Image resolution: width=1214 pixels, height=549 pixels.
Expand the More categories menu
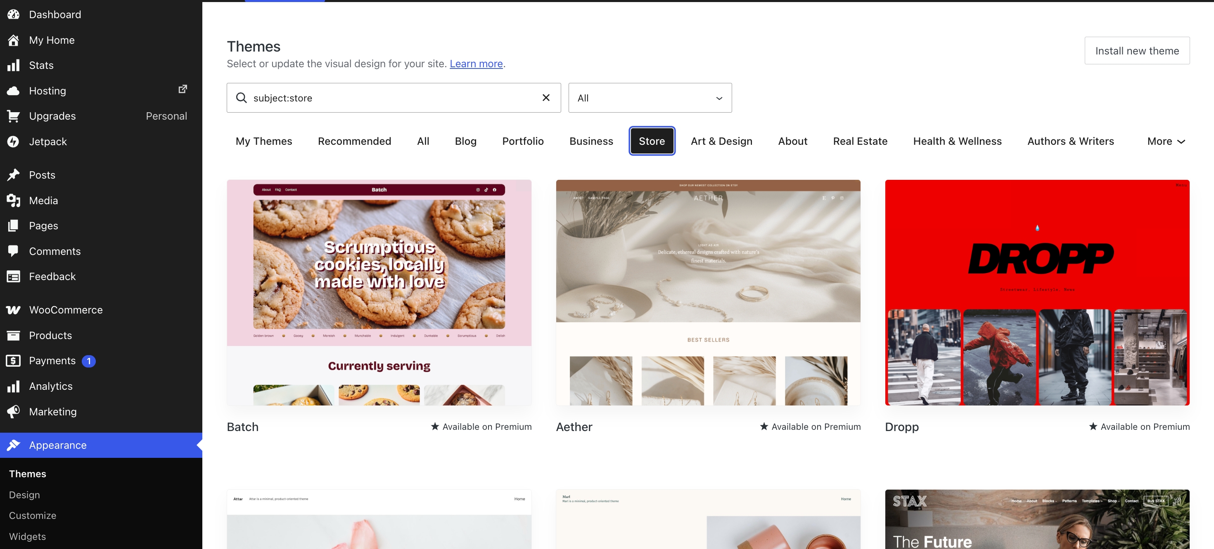pyautogui.click(x=1165, y=141)
